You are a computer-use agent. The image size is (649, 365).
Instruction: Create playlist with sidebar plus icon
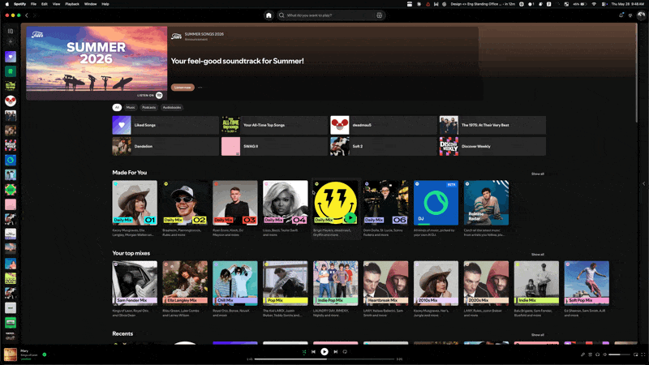pyautogui.click(x=11, y=42)
